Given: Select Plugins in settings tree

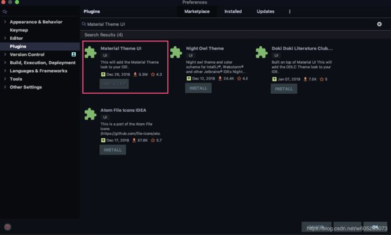Looking at the screenshot, I should coord(40,46).
